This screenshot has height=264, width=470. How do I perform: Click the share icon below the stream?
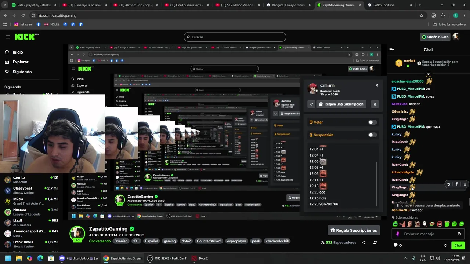coord(363,242)
